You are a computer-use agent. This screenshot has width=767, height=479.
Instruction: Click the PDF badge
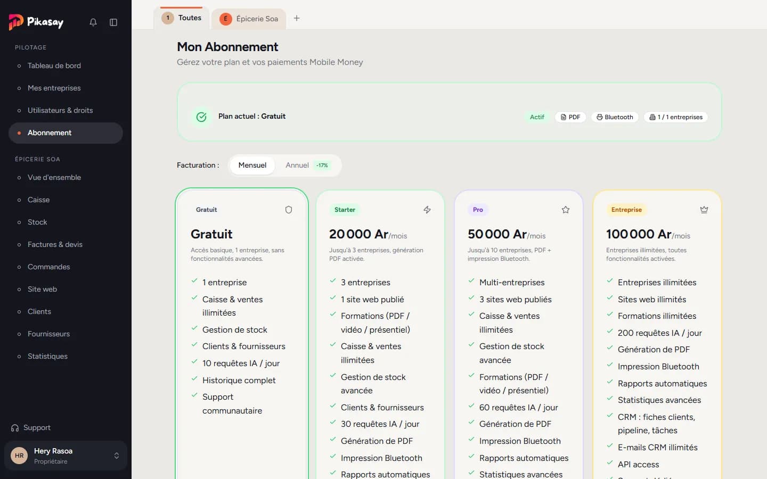(x=570, y=117)
